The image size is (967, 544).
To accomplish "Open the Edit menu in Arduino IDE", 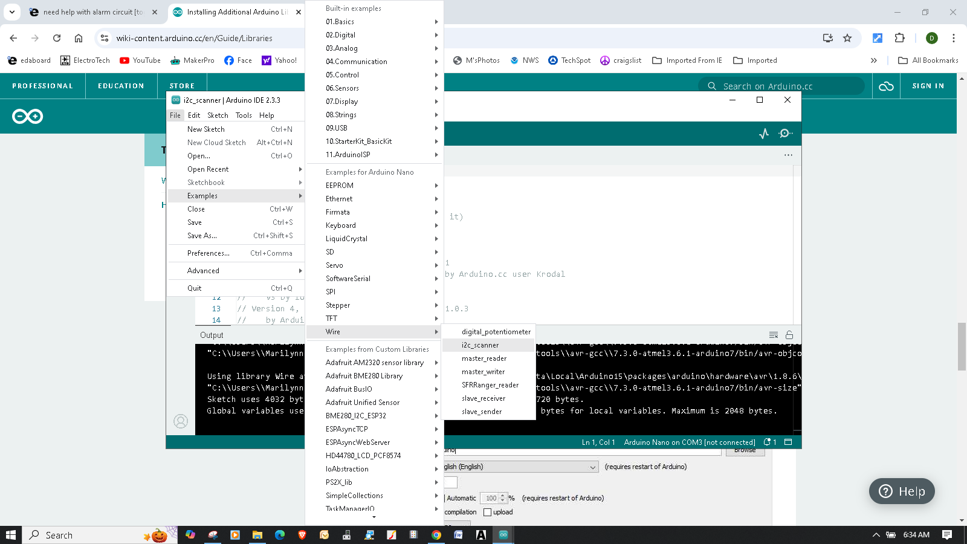I will point(194,115).
